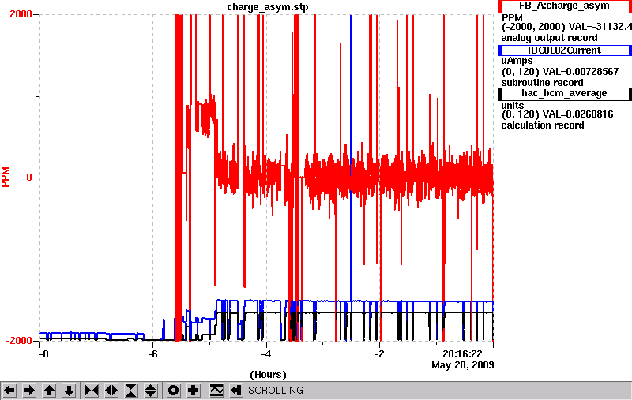
Task: Click the -6 hours axis tick label
Action: 152,354
